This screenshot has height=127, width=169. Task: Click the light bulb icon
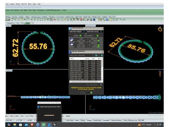coord(68,20)
